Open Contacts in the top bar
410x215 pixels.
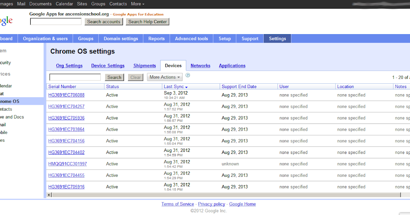(118, 4)
